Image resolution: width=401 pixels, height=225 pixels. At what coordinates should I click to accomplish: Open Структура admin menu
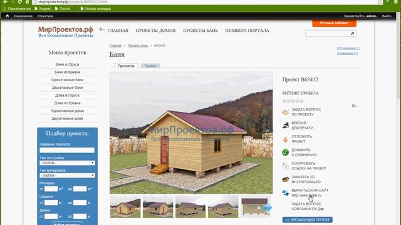45,16
